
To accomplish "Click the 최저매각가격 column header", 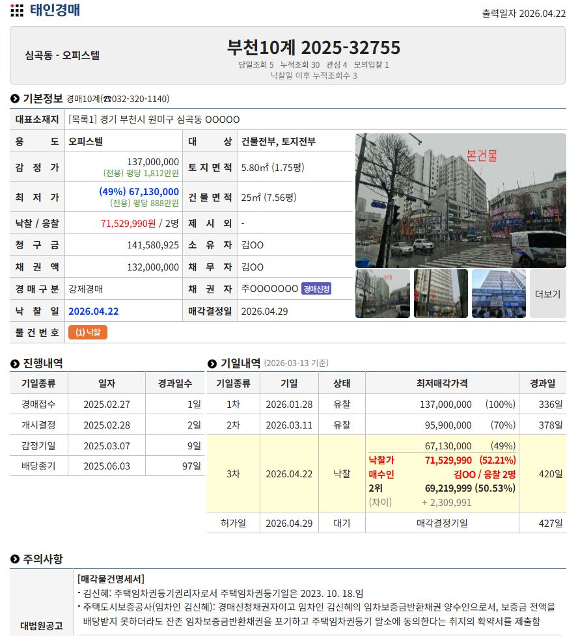I will [x=441, y=384].
